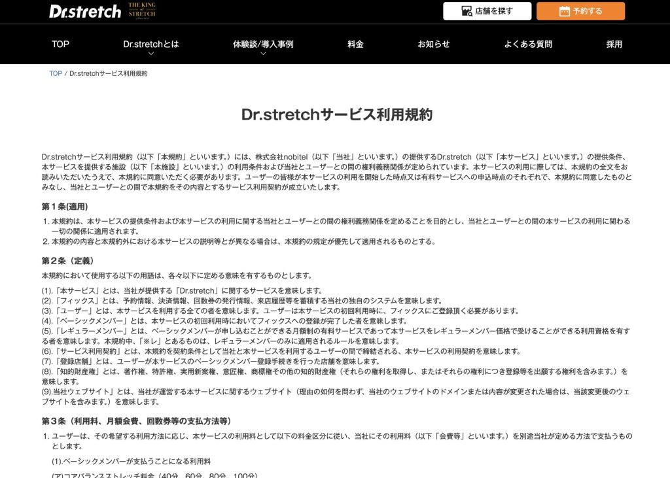Open the お知らせ navigation item
The height and width of the screenshot is (478, 670).
pyautogui.click(x=434, y=44)
